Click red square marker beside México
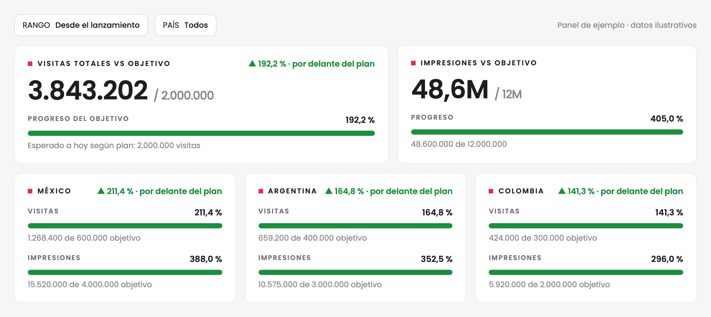711x317 pixels. pyautogui.click(x=30, y=191)
